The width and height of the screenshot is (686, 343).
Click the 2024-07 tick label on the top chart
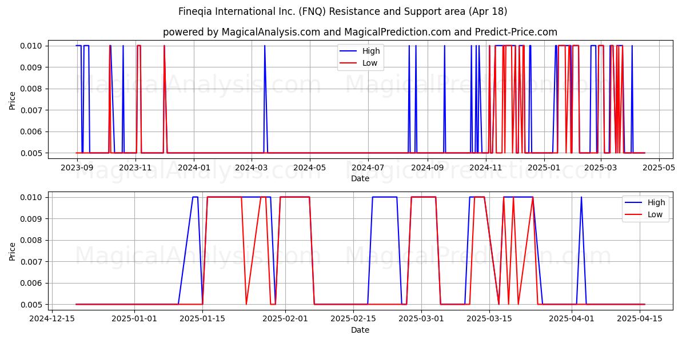point(368,167)
